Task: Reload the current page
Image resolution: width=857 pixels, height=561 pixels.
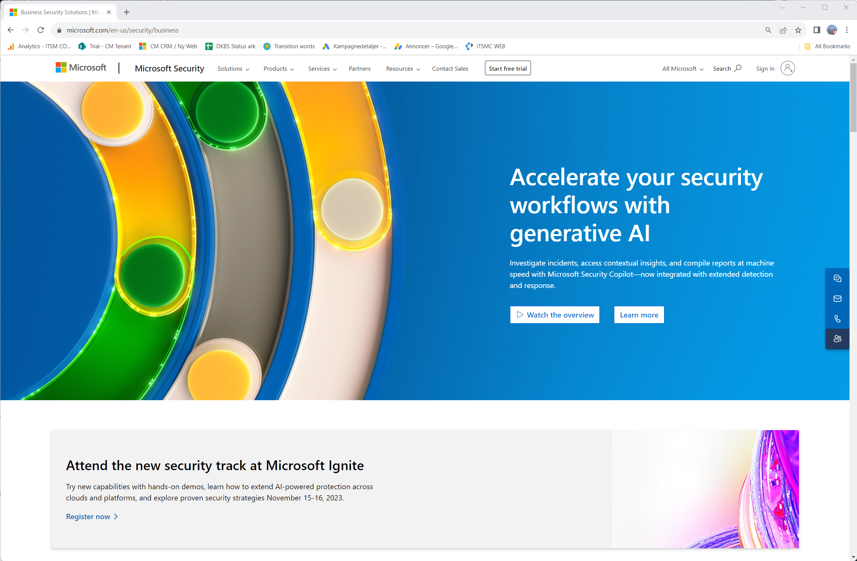Action: (41, 30)
